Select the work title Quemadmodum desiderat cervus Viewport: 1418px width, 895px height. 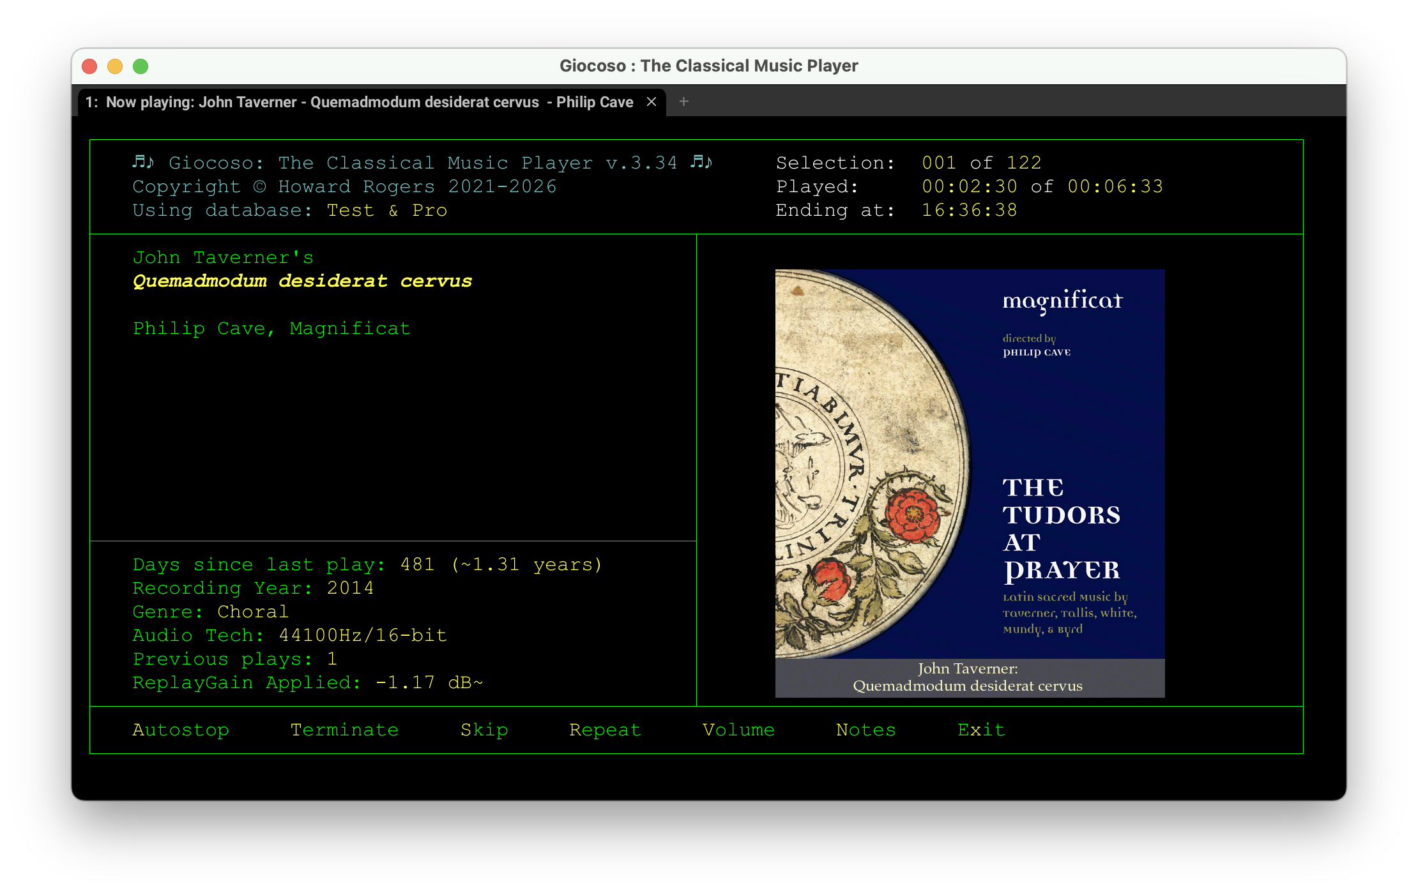pyautogui.click(x=302, y=281)
